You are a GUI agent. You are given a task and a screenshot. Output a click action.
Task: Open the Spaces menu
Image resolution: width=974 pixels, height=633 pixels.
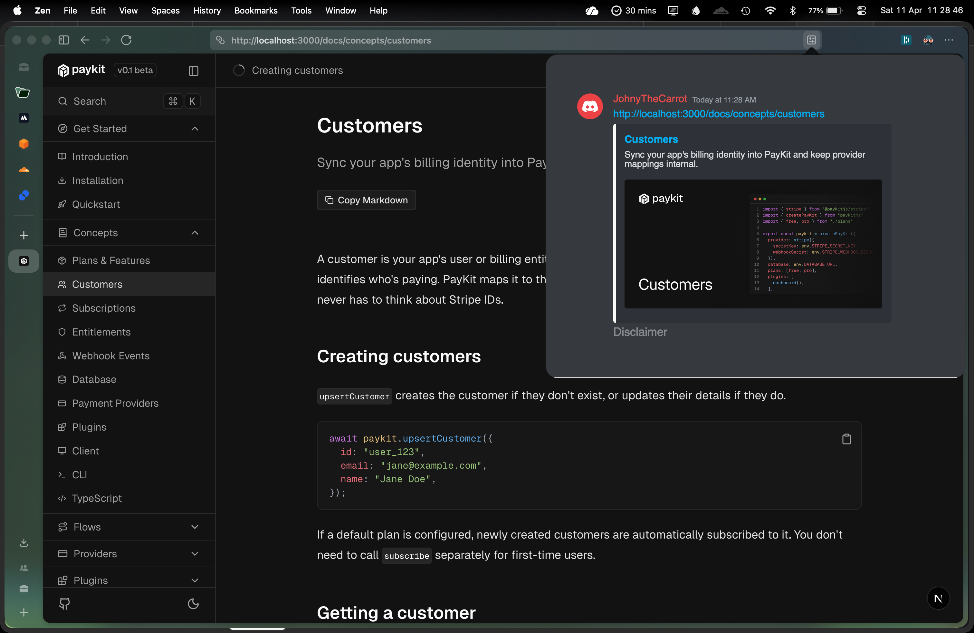click(x=165, y=11)
